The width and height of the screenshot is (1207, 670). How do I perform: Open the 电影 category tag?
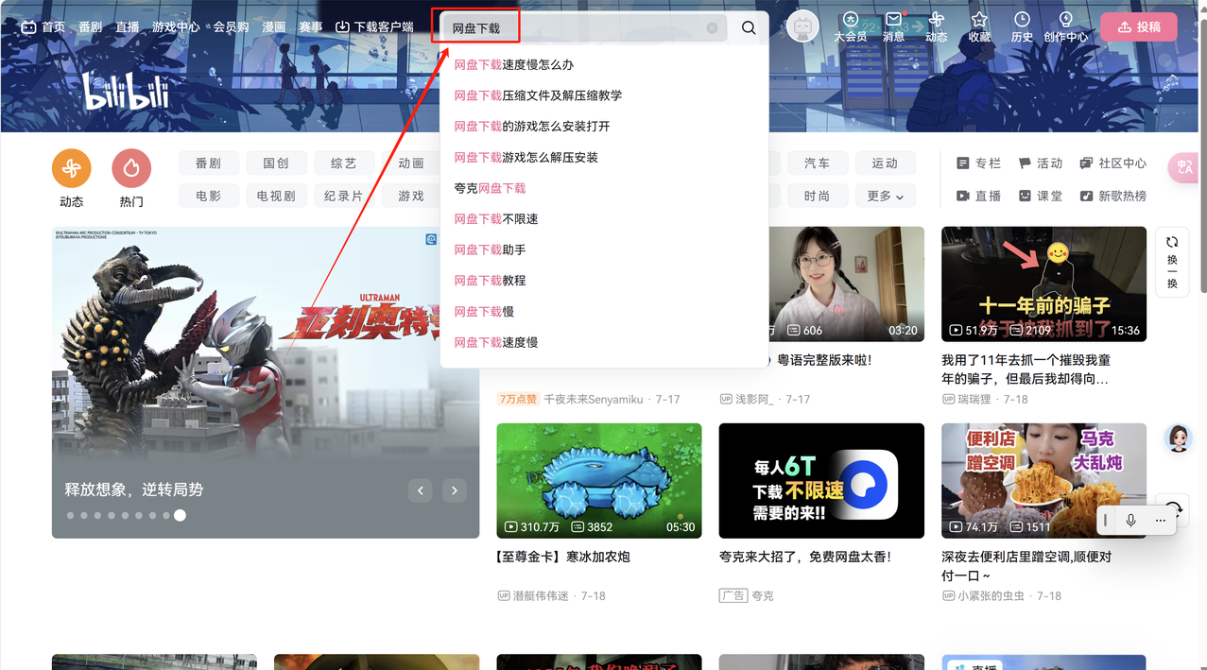pos(208,196)
